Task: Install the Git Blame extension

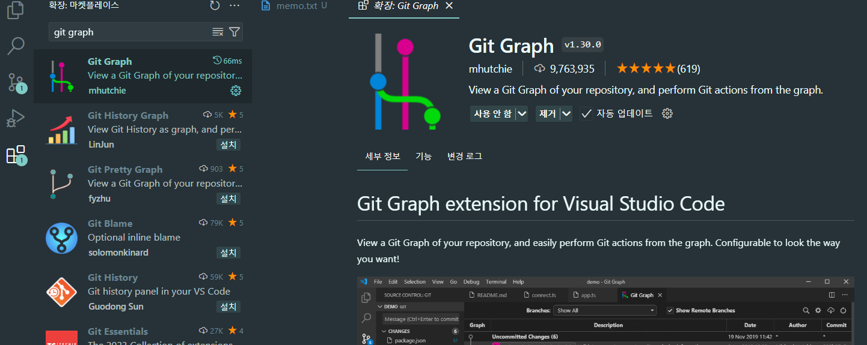Action: pos(228,253)
